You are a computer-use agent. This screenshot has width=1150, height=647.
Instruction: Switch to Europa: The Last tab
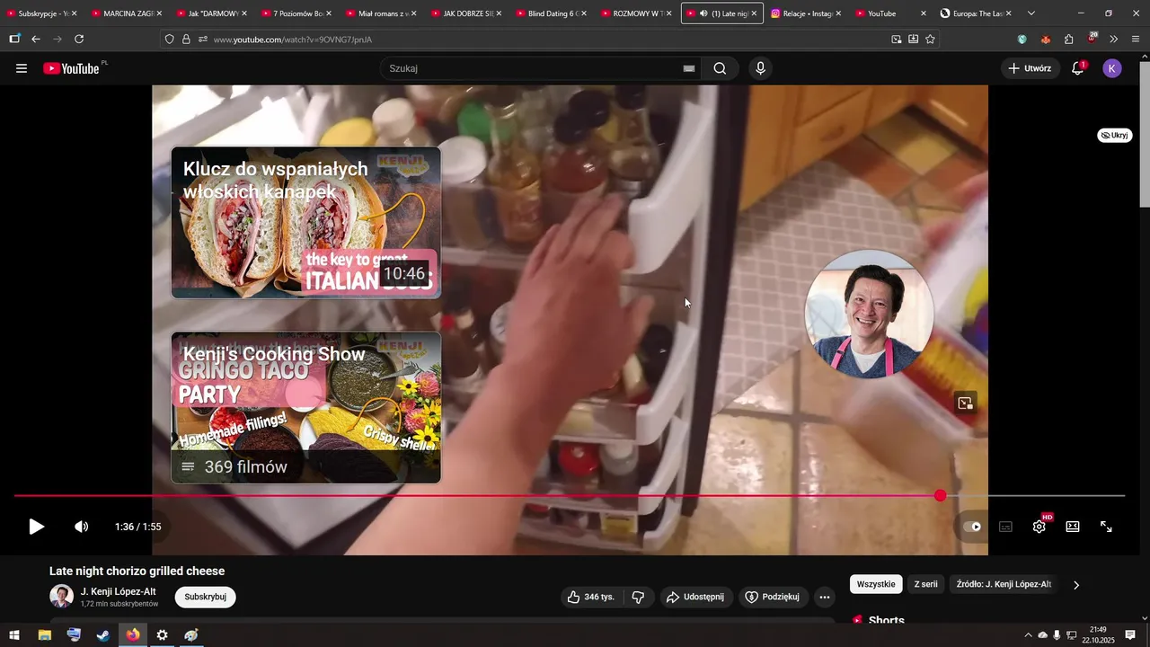click(977, 13)
